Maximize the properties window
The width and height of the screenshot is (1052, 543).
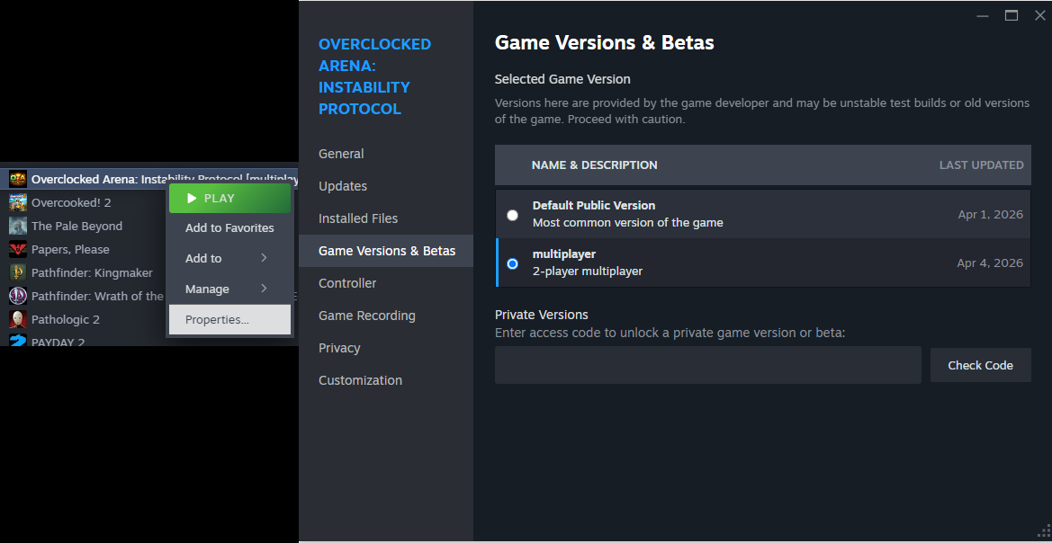1012,15
